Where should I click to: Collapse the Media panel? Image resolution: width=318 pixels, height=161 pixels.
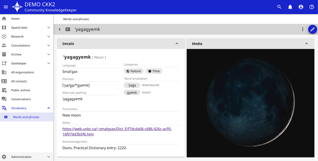click(x=307, y=44)
